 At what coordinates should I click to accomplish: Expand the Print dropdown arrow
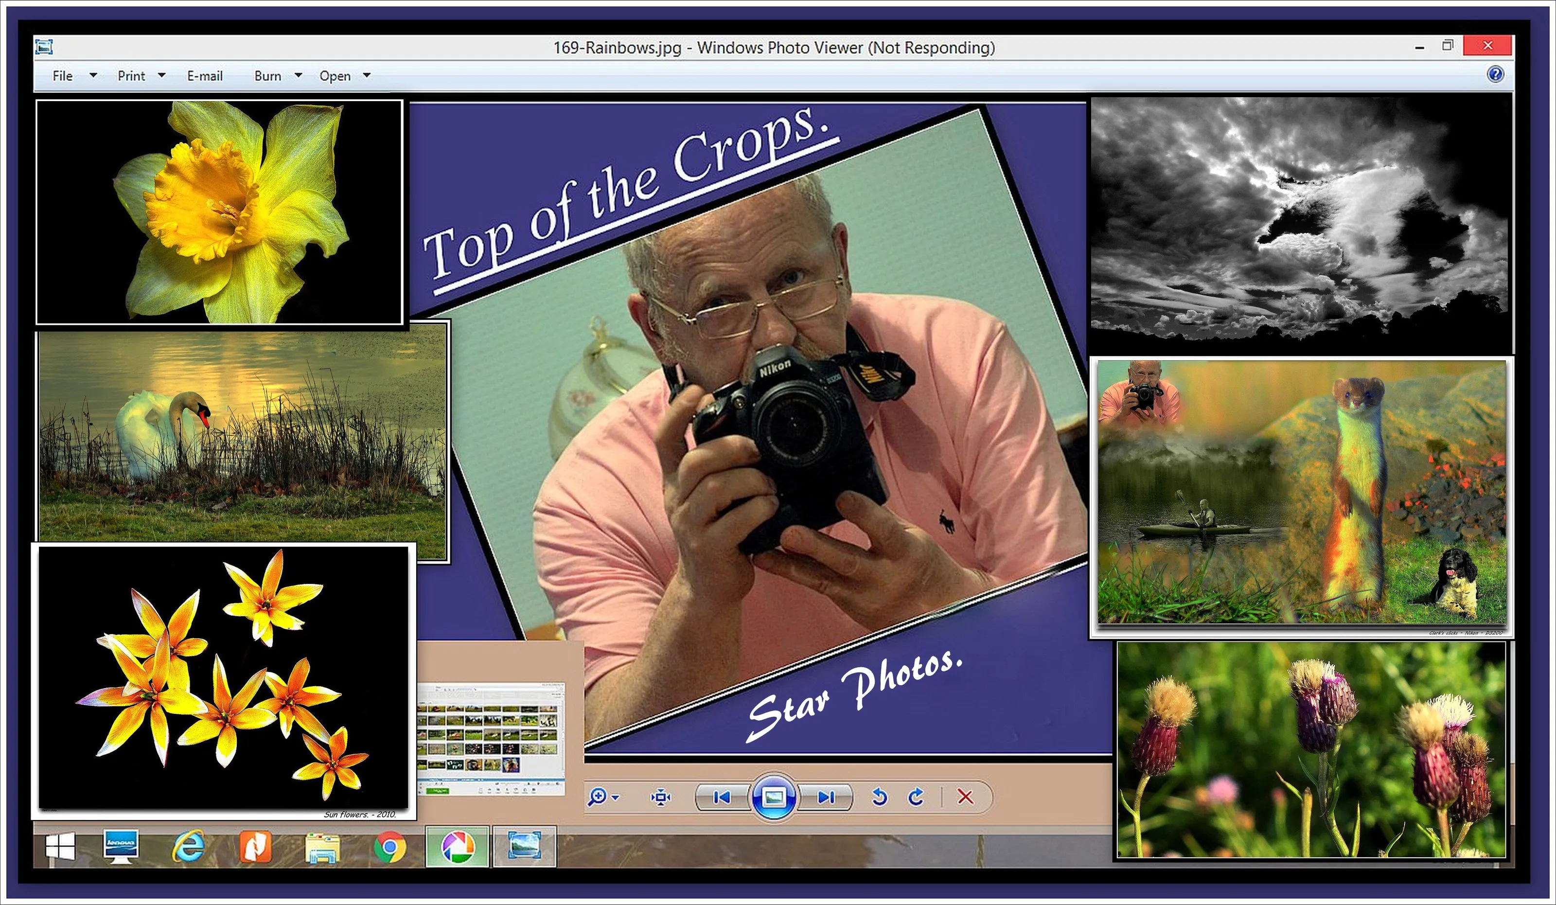(x=162, y=75)
